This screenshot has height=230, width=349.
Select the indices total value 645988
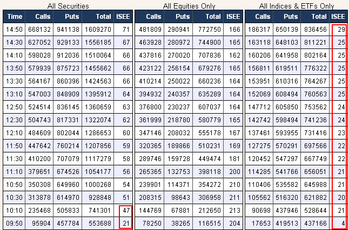pos(315,185)
